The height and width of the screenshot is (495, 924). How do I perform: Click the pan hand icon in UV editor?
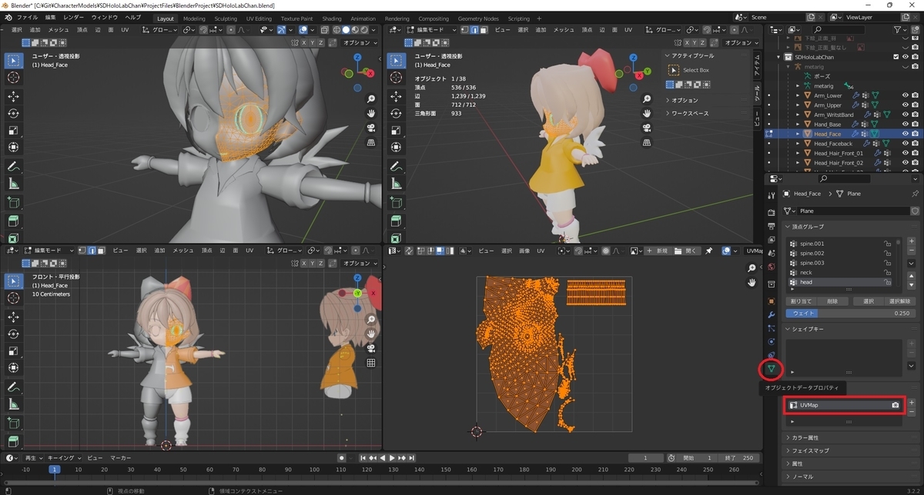point(752,283)
